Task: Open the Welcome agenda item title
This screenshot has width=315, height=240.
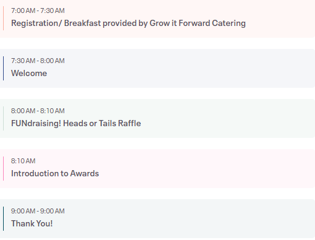Action: [x=29, y=73]
